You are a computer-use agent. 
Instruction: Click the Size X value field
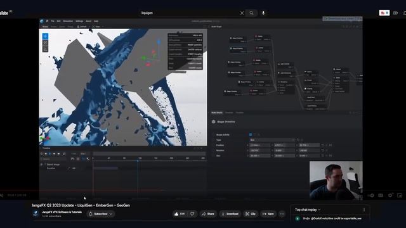pyautogui.click(x=260, y=156)
